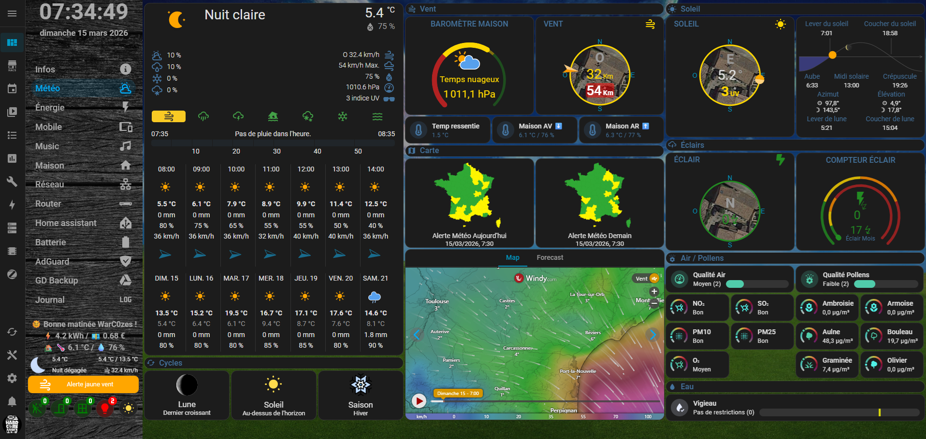Switch to the Forecast tab

[x=550, y=258]
